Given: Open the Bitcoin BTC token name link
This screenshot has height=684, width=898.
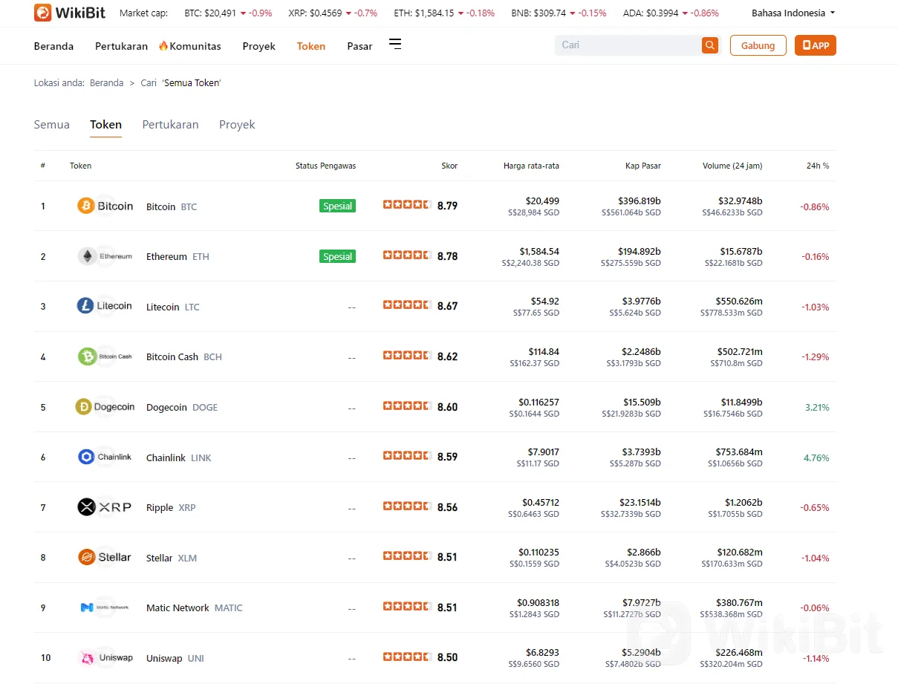Looking at the screenshot, I should pyautogui.click(x=172, y=206).
